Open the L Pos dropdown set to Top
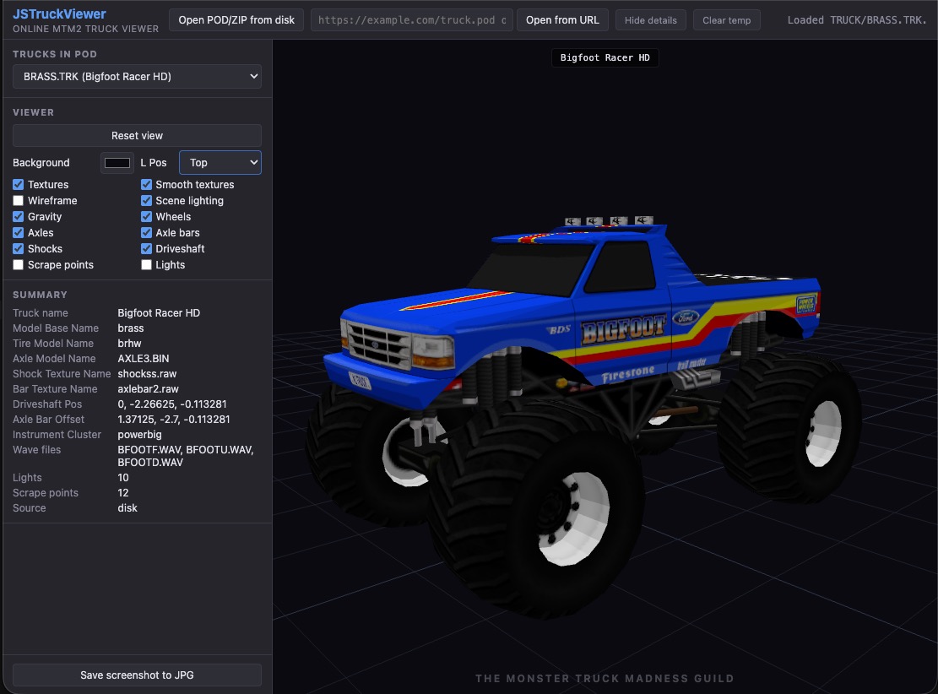The image size is (938, 694). [x=220, y=163]
